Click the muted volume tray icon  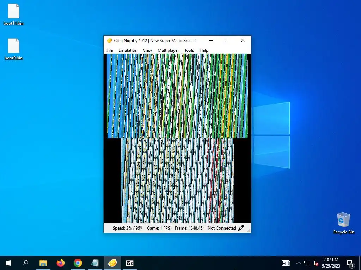pyautogui.click(x=315, y=263)
